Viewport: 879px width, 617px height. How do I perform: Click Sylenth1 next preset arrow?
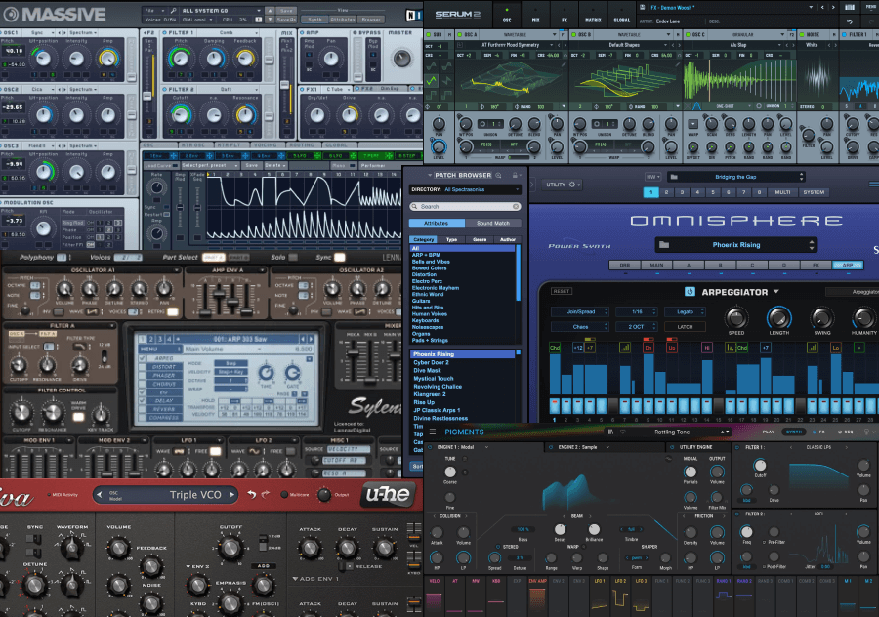311,339
